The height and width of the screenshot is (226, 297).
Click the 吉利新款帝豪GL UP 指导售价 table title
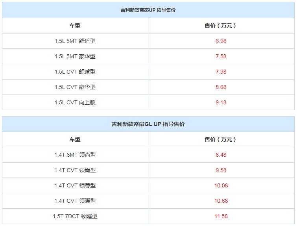[x=148, y=124]
